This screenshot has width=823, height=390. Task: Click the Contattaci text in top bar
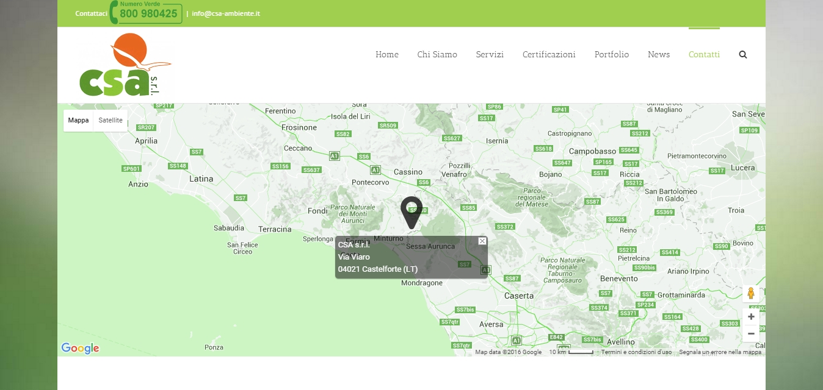coord(92,13)
